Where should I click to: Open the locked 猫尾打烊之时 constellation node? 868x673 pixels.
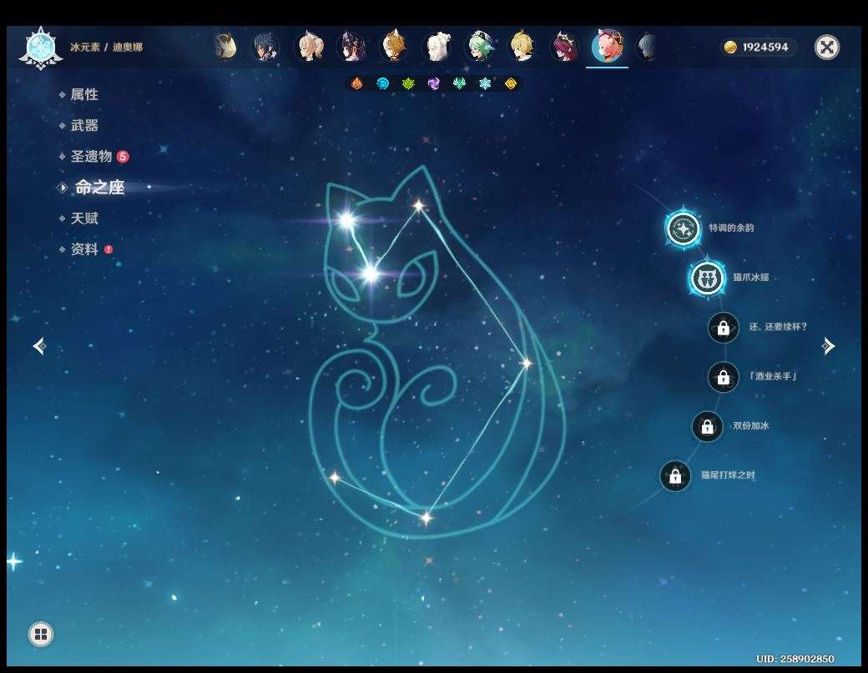(675, 475)
